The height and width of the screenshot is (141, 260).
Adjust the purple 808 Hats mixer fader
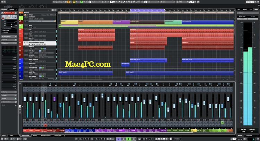pyautogui.click(x=54, y=99)
